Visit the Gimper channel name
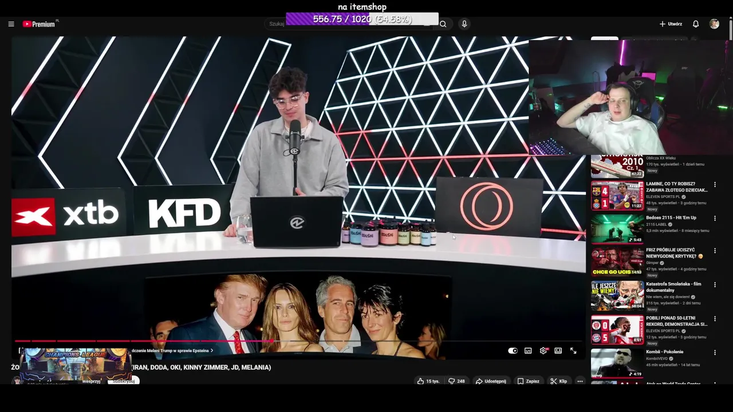 [x=652, y=263]
